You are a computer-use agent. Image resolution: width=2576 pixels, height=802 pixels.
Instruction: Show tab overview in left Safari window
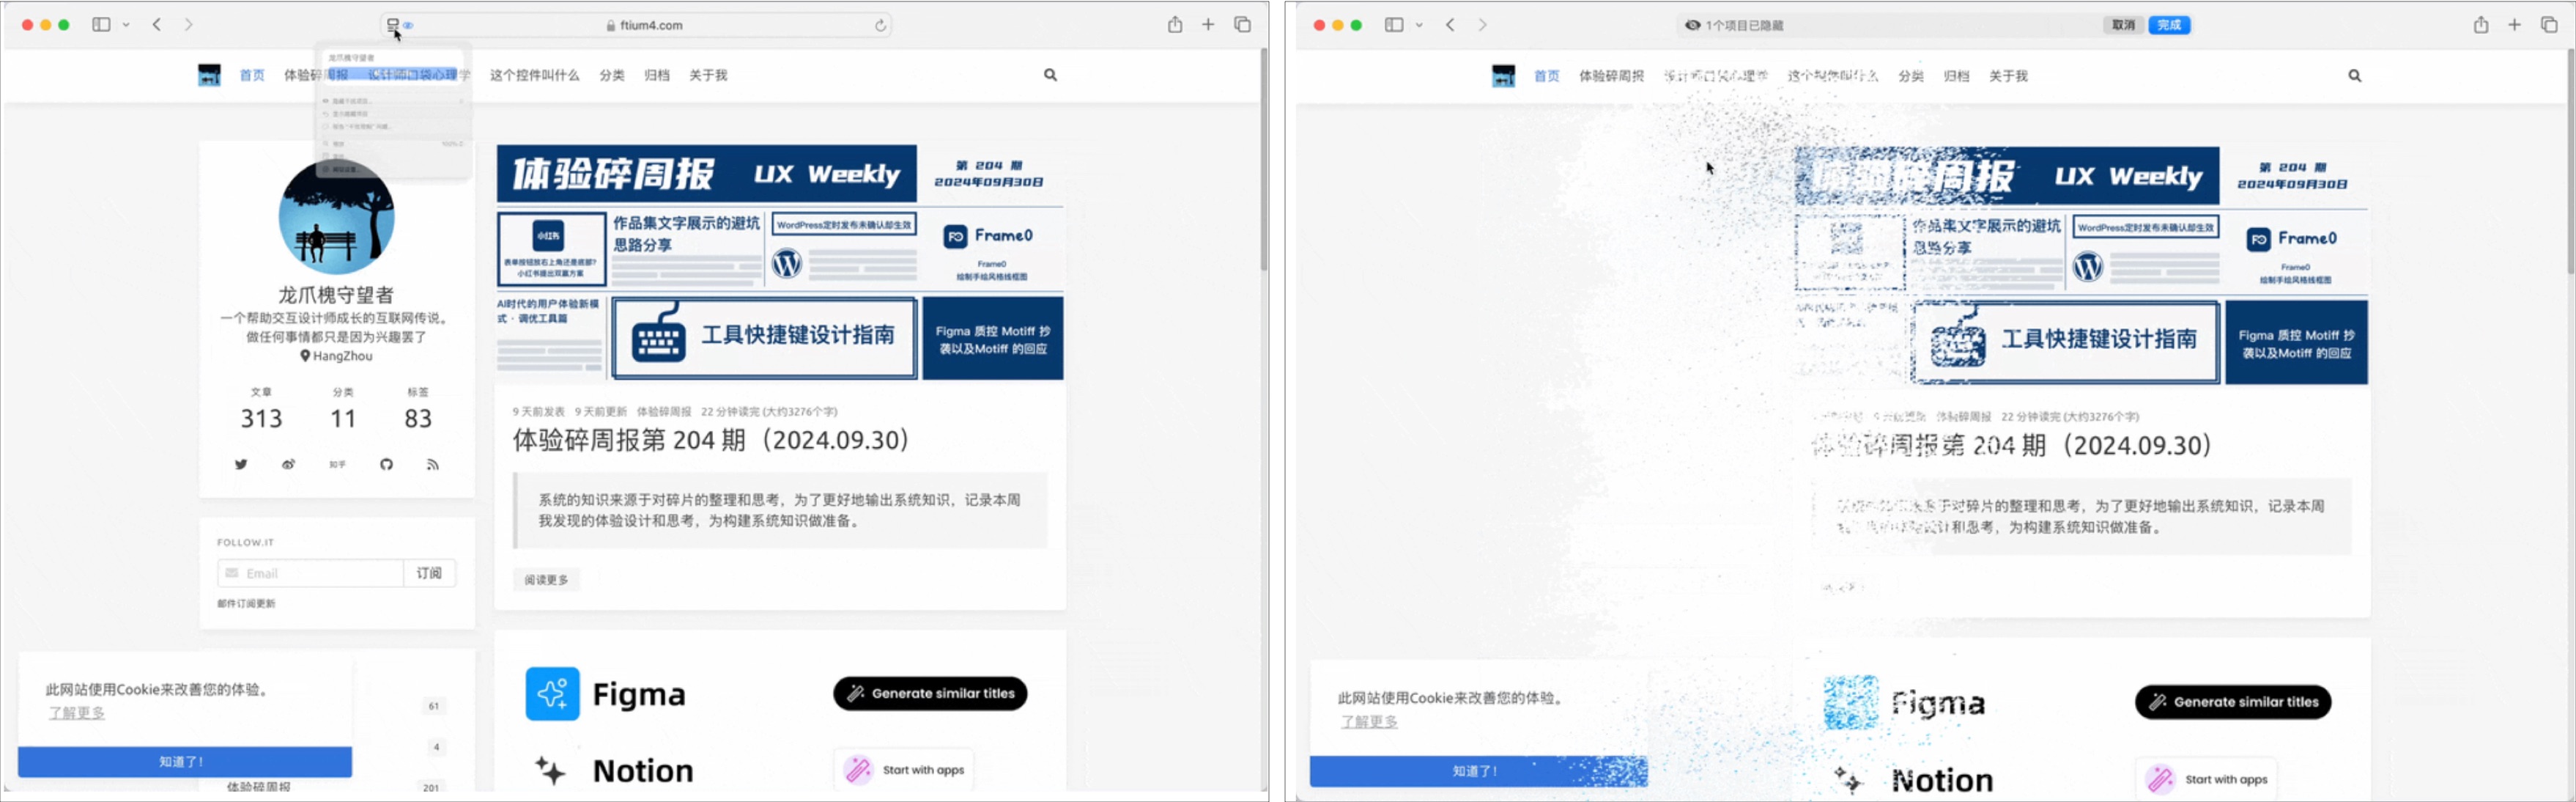tap(1242, 25)
